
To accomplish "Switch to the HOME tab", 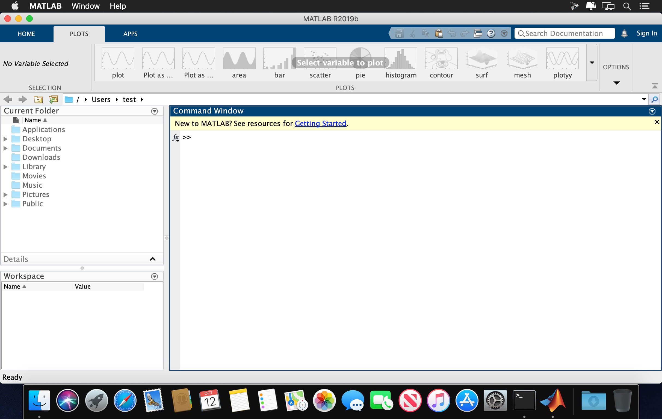I will pos(26,34).
